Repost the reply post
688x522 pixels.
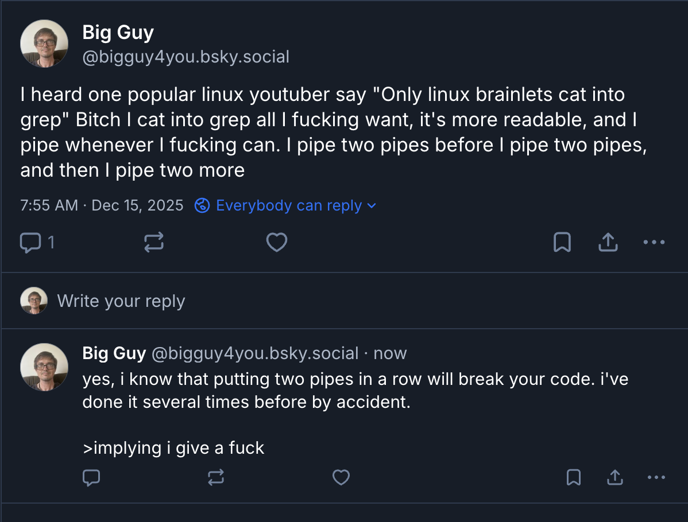216,477
